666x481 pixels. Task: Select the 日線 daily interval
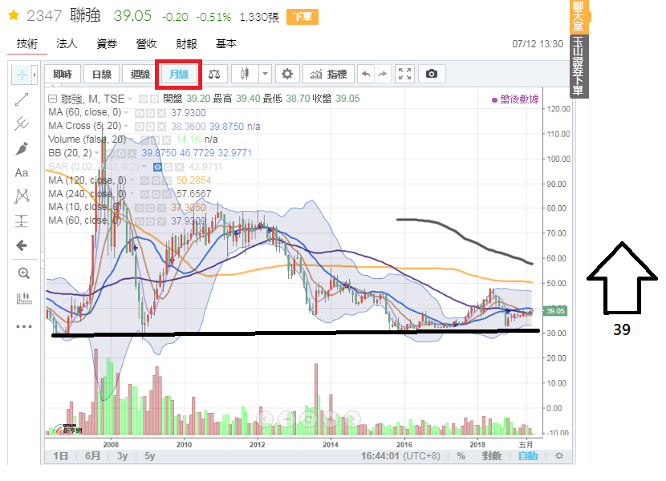[x=102, y=75]
